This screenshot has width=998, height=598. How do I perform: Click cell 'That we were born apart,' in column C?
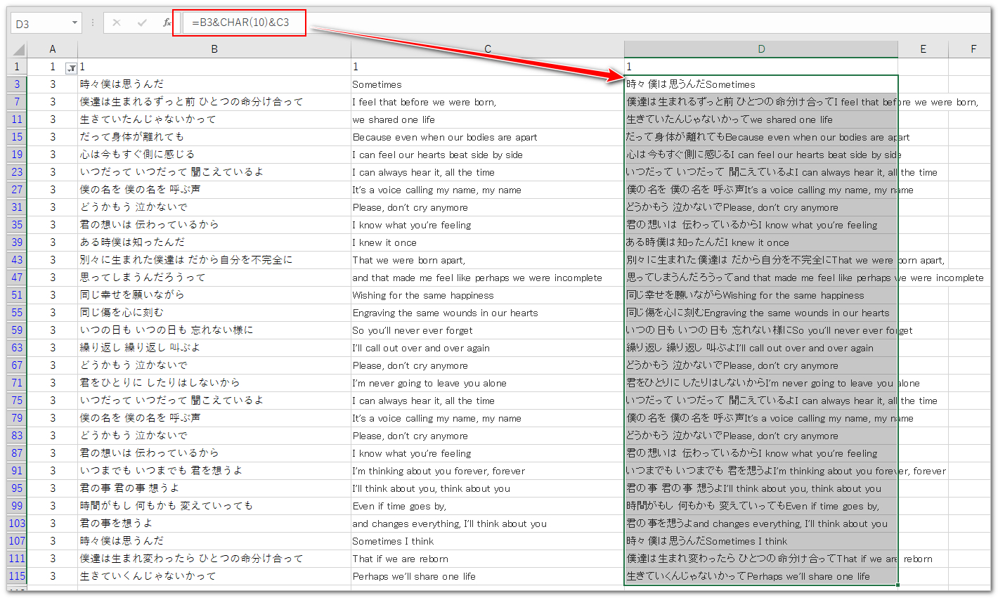[x=488, y=260]
